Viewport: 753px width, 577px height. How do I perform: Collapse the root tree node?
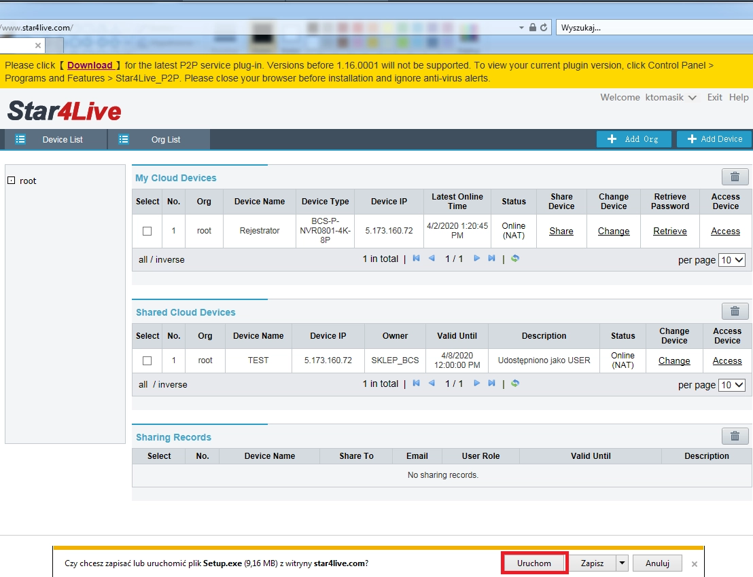tap(11, 181)
